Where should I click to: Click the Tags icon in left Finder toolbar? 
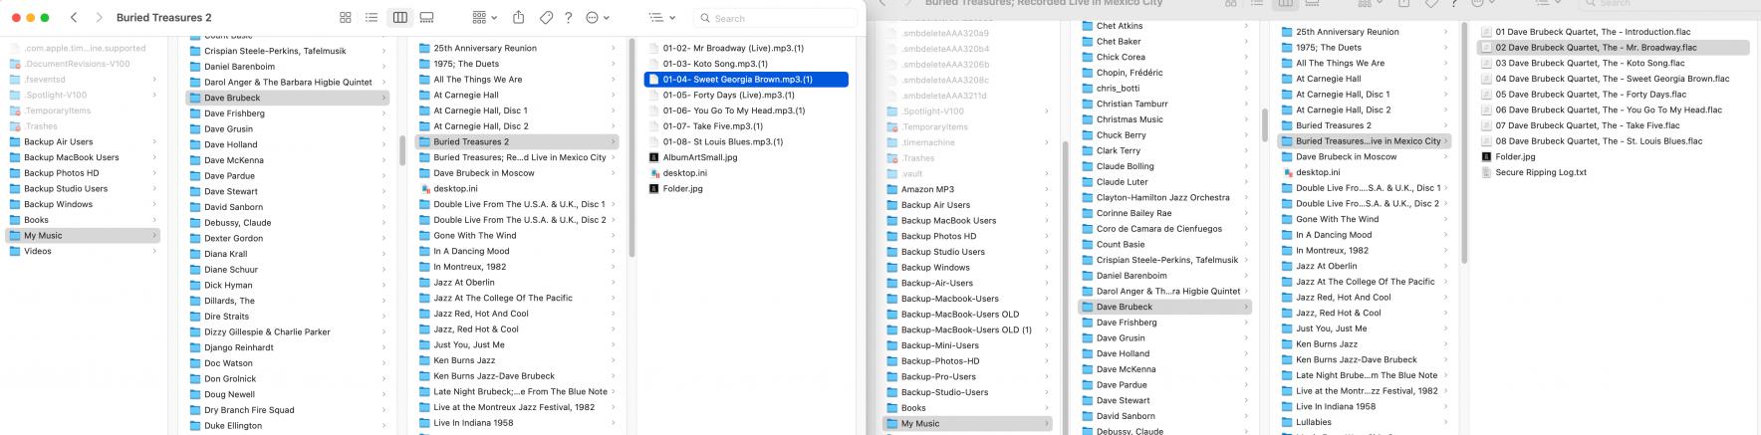[546, 18]
